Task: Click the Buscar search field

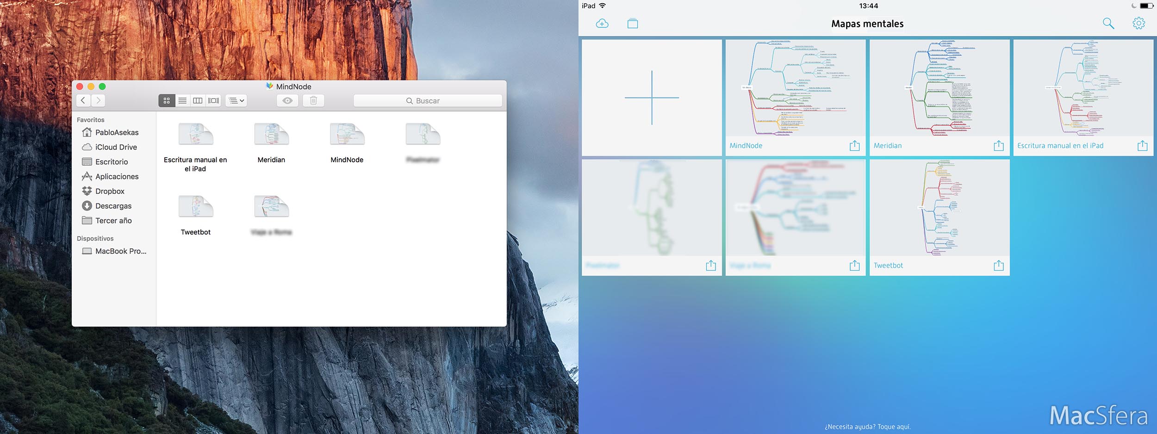Action: (428, 100)
